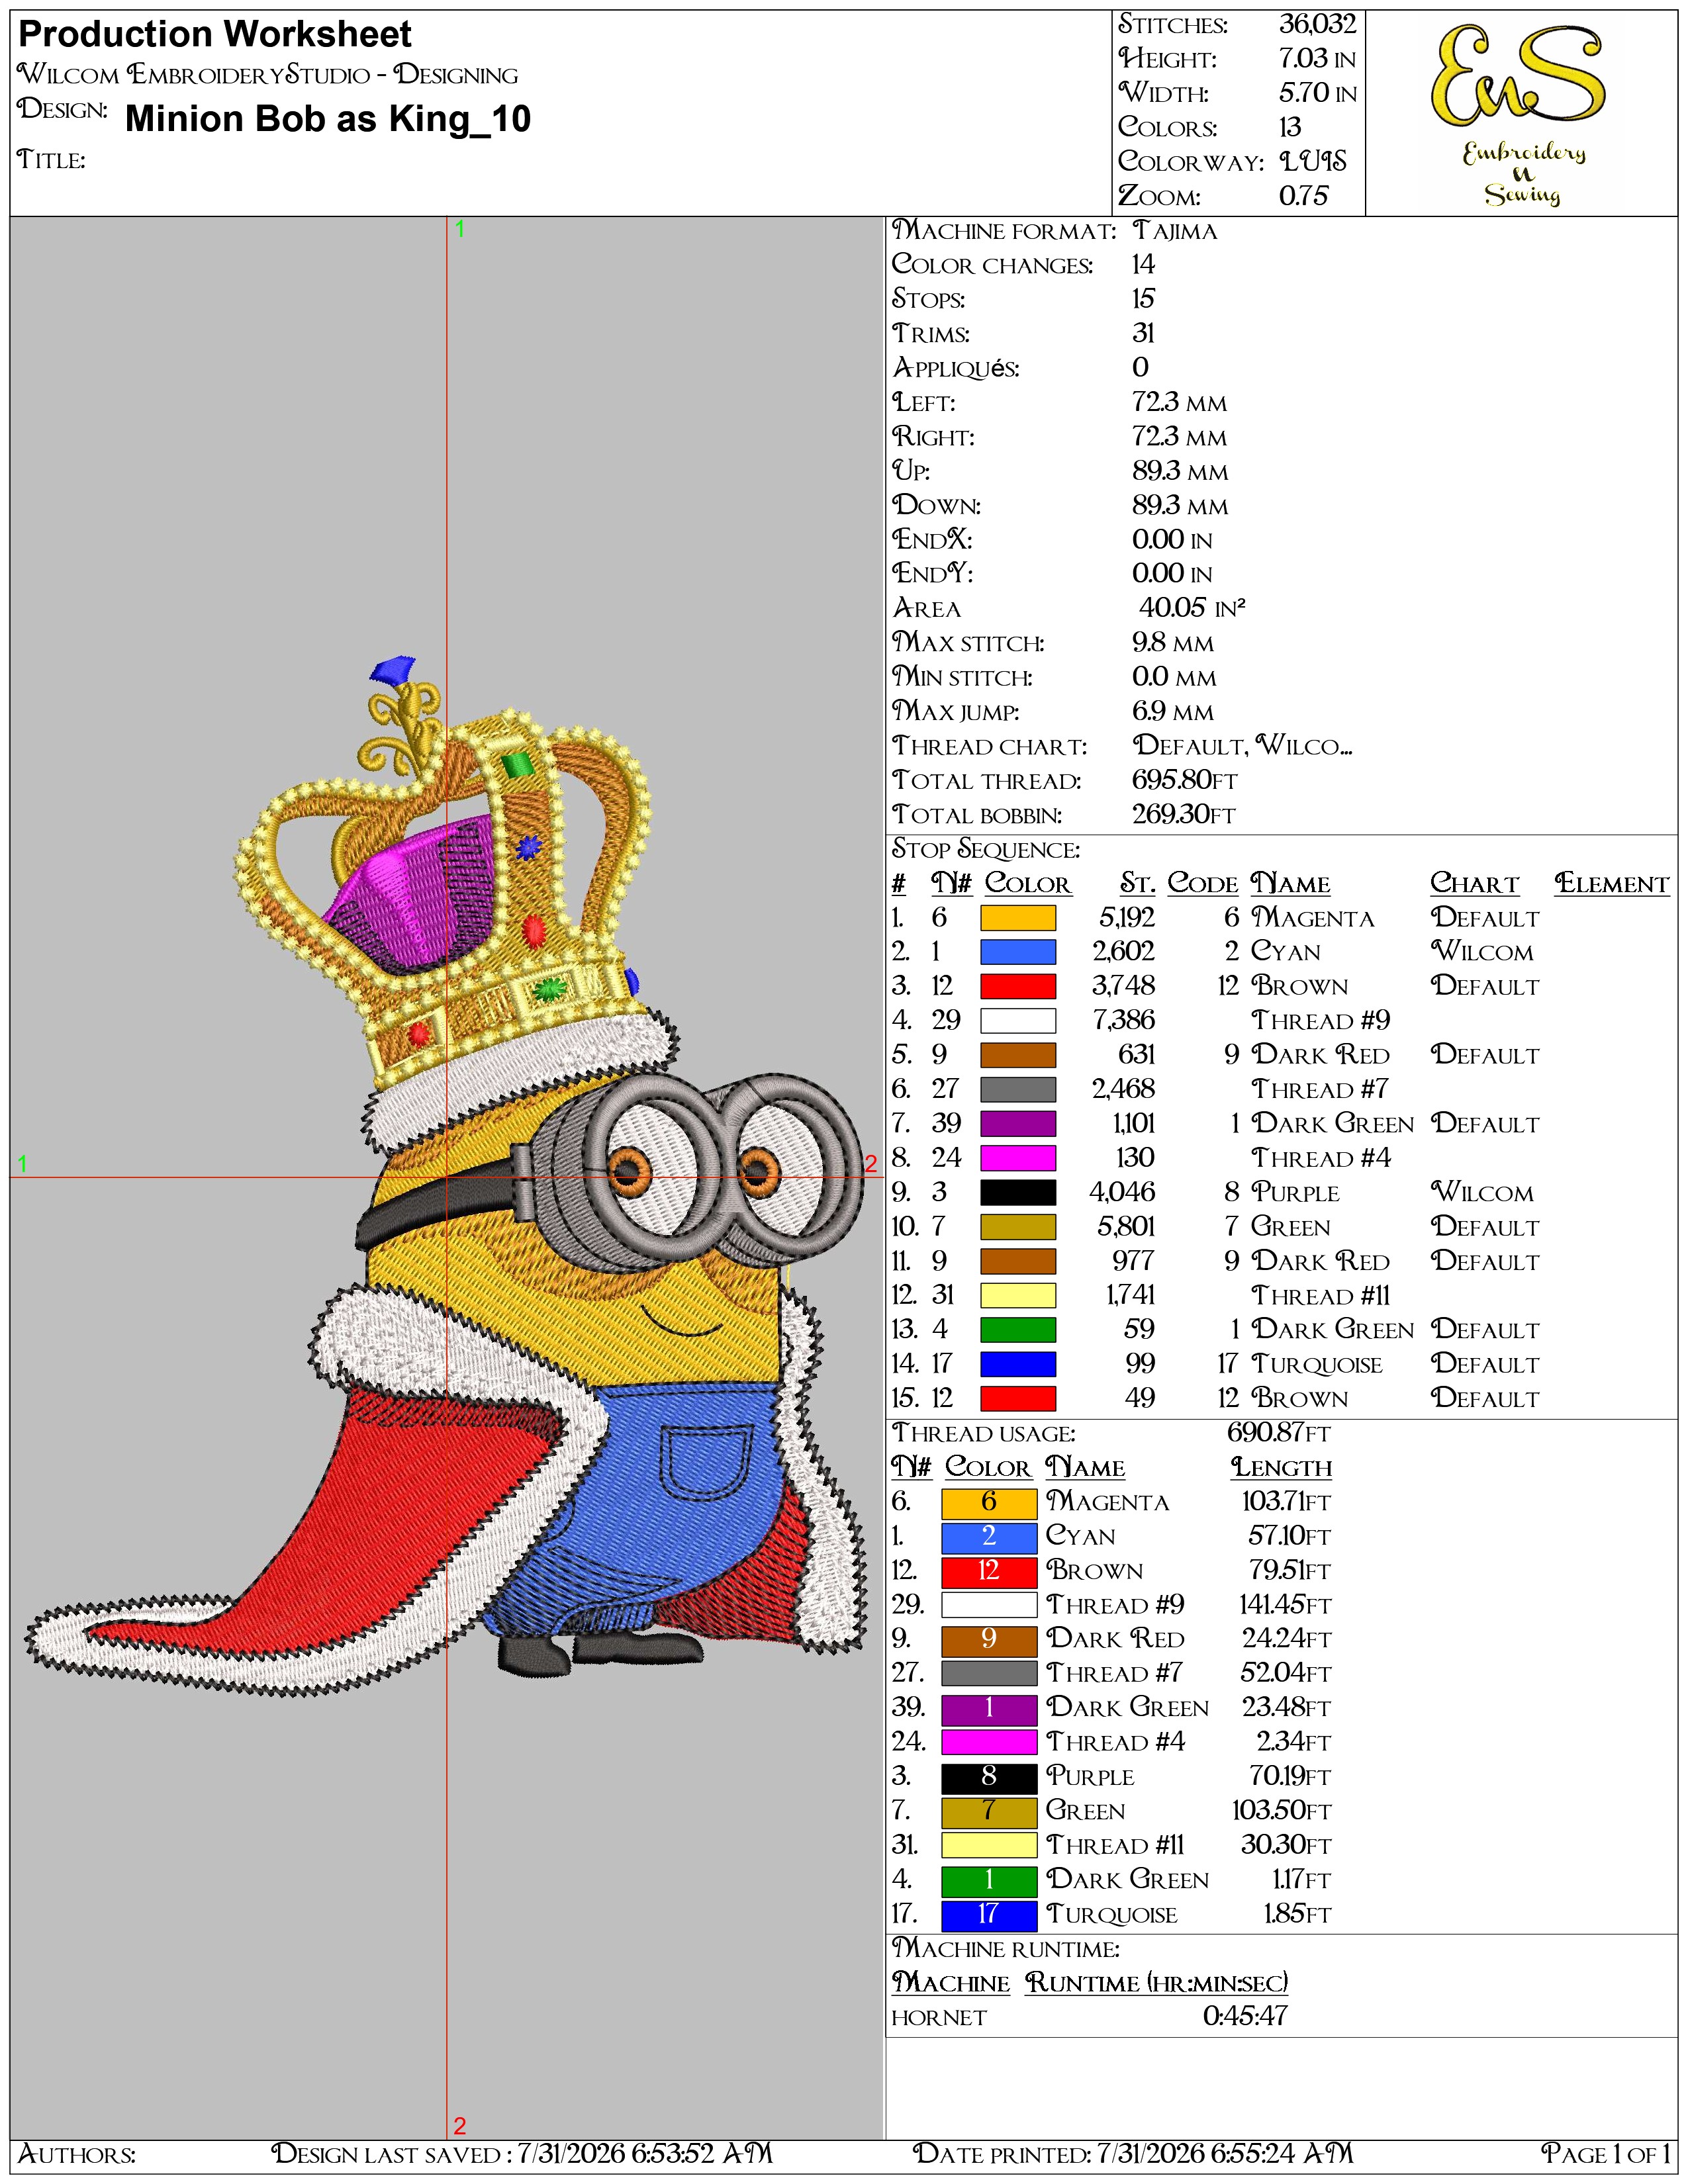This screenshot has height=2184, width=1688.
Task: Pick the dark blue swatch for stop 14
Action: click(1017, 1364)
